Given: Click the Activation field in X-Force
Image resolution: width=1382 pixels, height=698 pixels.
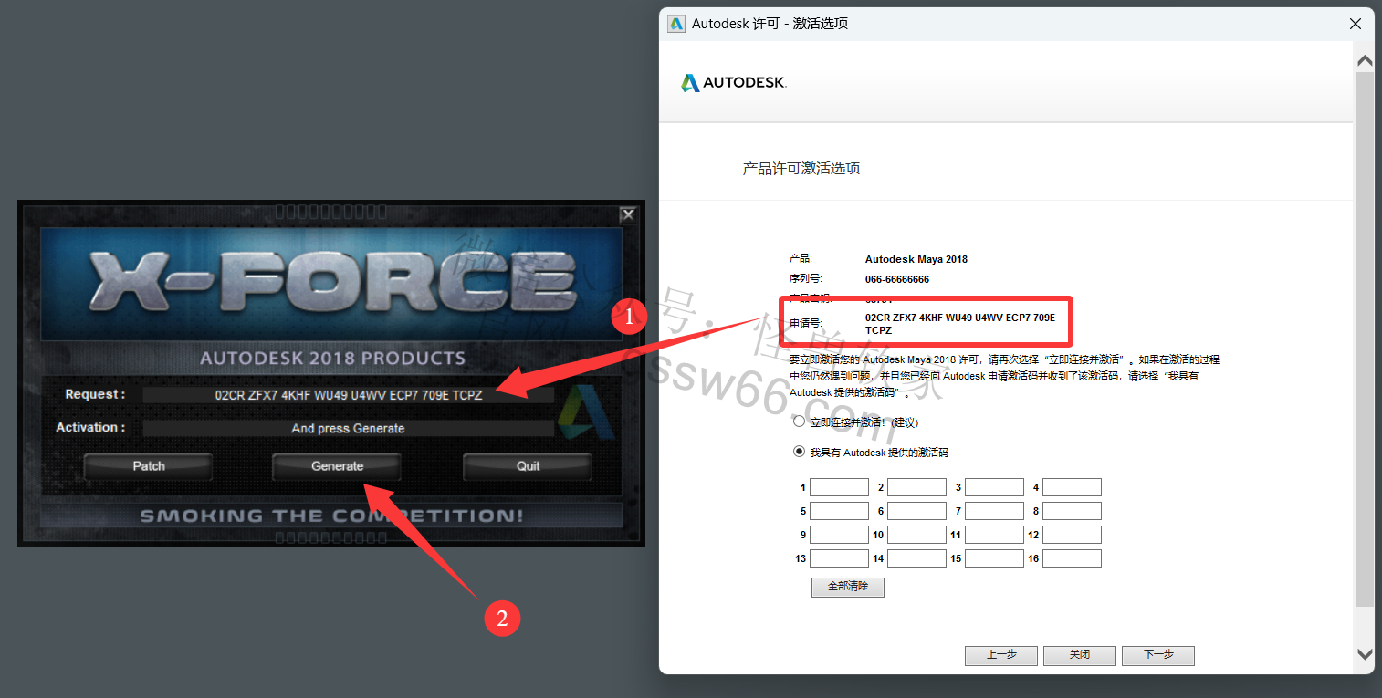Looking at the screenshot, I should (348, 428).
